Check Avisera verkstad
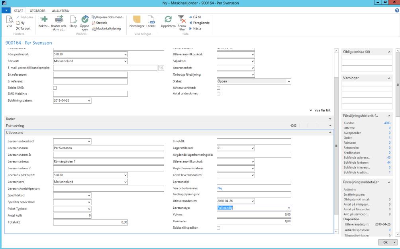The height and width of the screenshot is (249, 400). (218, 88)
